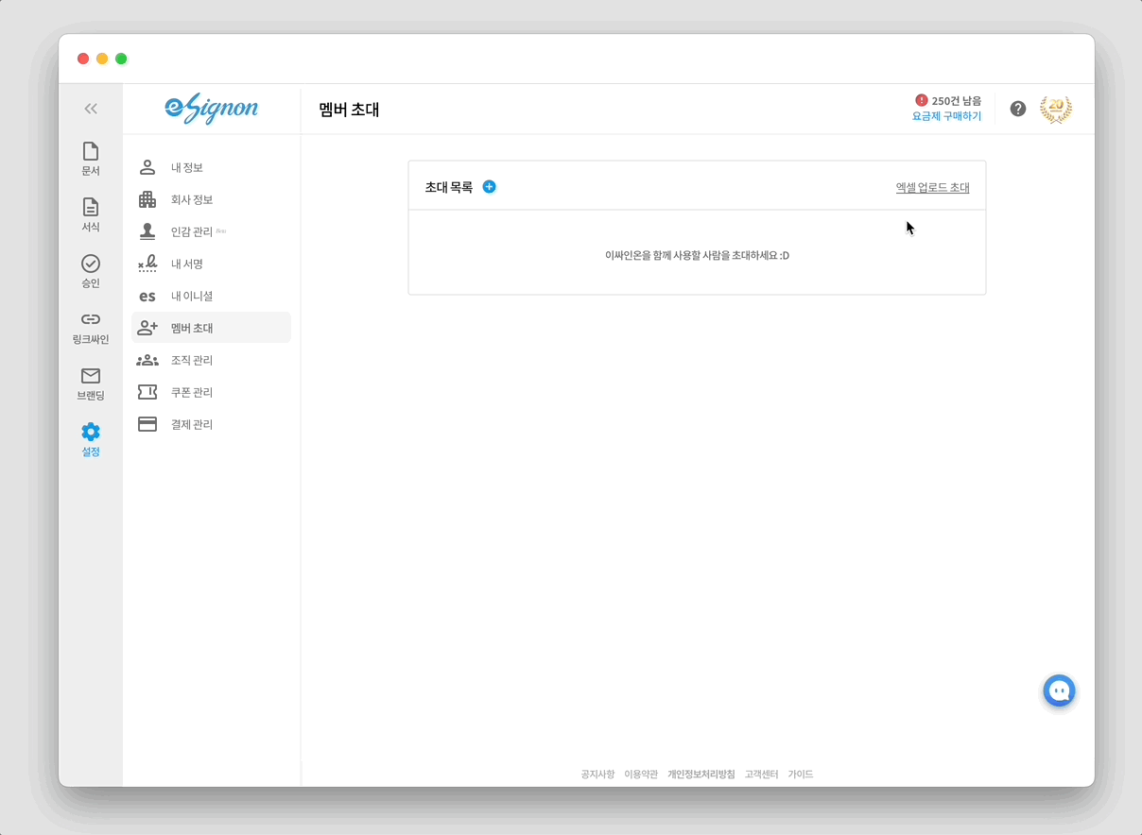Click the 요금제 구매하기 link
1142x835 pixels.
click(947, 115)
